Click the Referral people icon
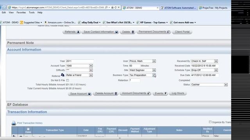 point(62,75)
